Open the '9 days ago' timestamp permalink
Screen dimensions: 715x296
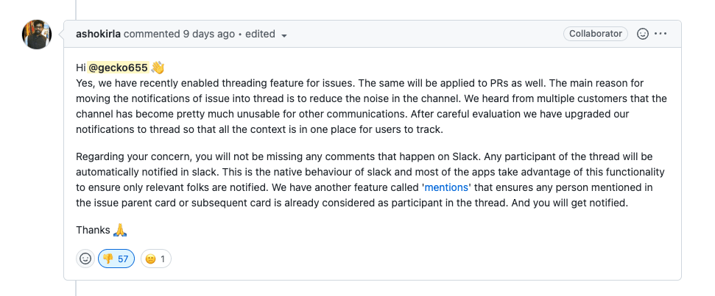coord(209,34)
